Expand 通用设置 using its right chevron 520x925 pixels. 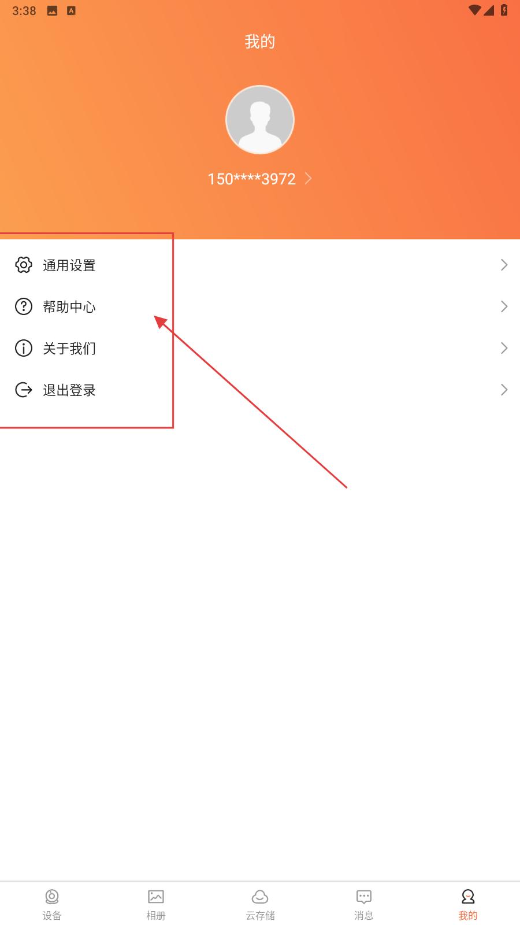[x=504, y=265]
